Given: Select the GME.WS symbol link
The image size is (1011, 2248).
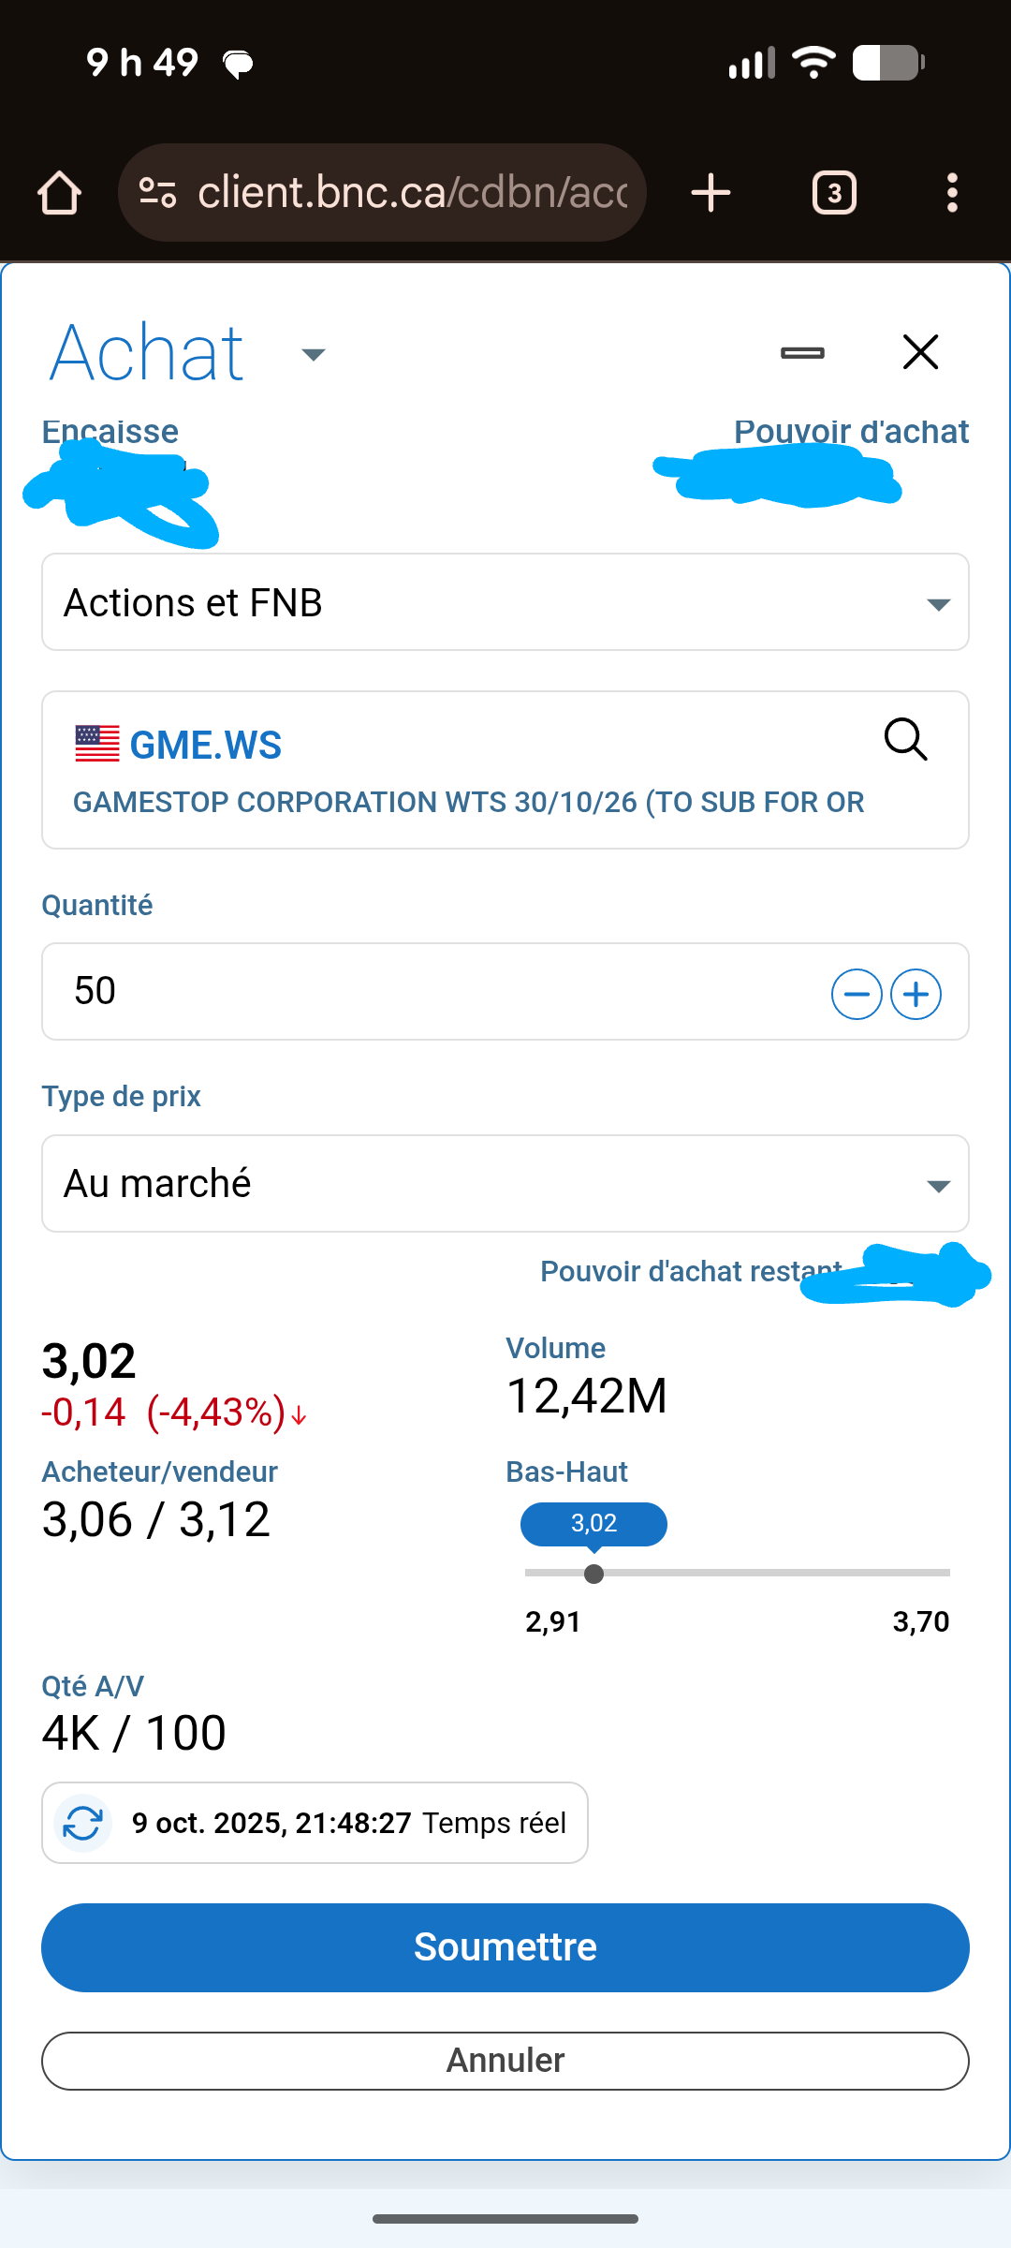Looking at the screenshot, I should (206, 746).
